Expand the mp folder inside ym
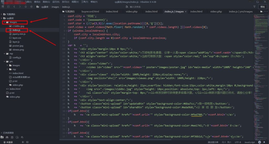Image resolution: width=269 pixels, height=144 pixels. tap(7, 69)
